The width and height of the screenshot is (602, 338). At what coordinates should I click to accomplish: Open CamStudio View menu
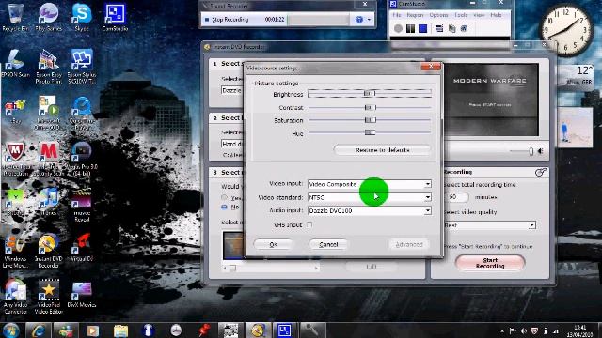pos(479,15)
